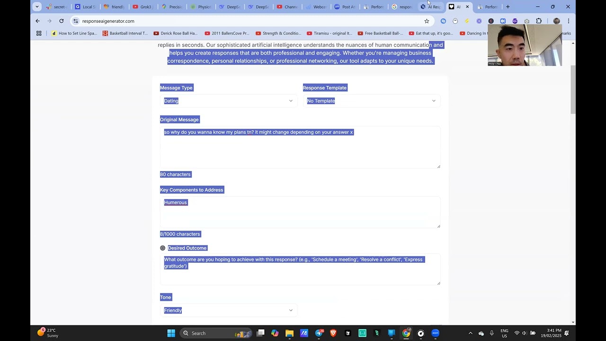Click the page vertical scrollbar thumb
606x341 pixels.
pos(573,90)
